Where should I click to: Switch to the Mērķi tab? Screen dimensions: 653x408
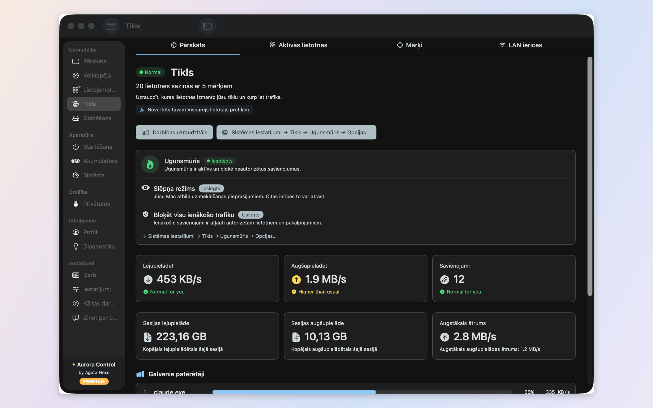[410, 45]
